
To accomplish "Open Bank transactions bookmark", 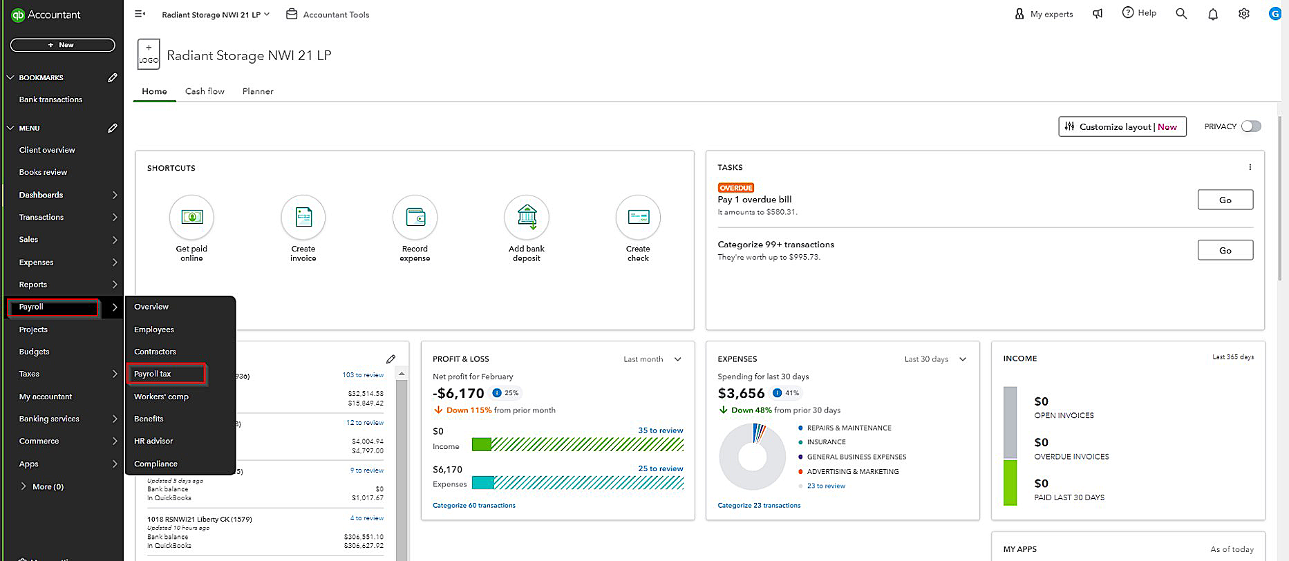I will point(50,99).
